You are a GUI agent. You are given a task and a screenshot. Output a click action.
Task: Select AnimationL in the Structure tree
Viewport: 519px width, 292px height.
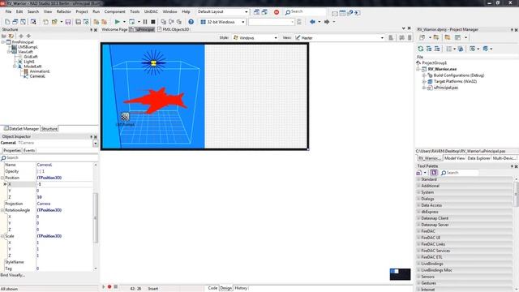point(40,71)
